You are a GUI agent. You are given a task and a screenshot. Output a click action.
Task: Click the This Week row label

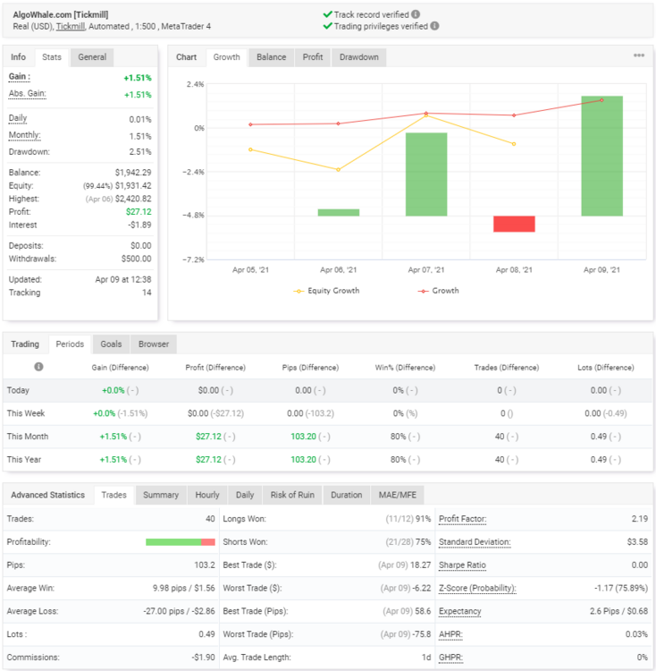pyautogui.click(x=26, y=413)
